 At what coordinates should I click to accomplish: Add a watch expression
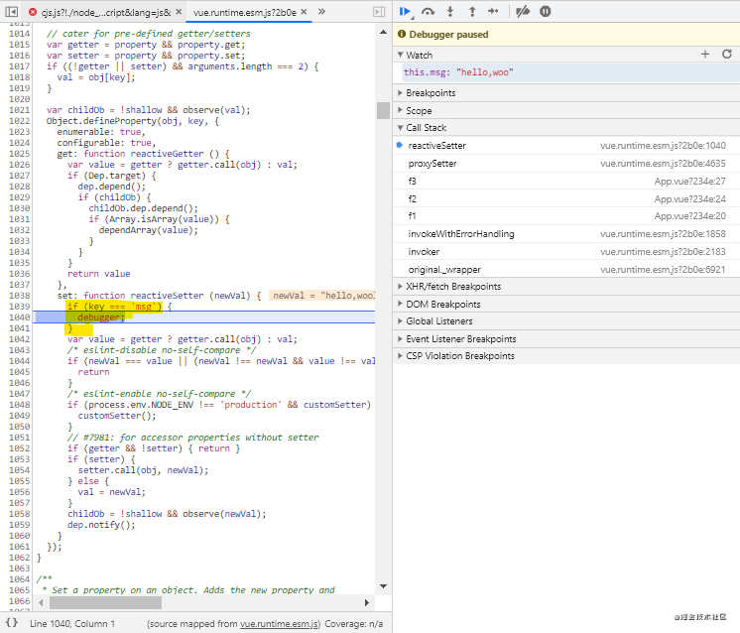(705, 55)
